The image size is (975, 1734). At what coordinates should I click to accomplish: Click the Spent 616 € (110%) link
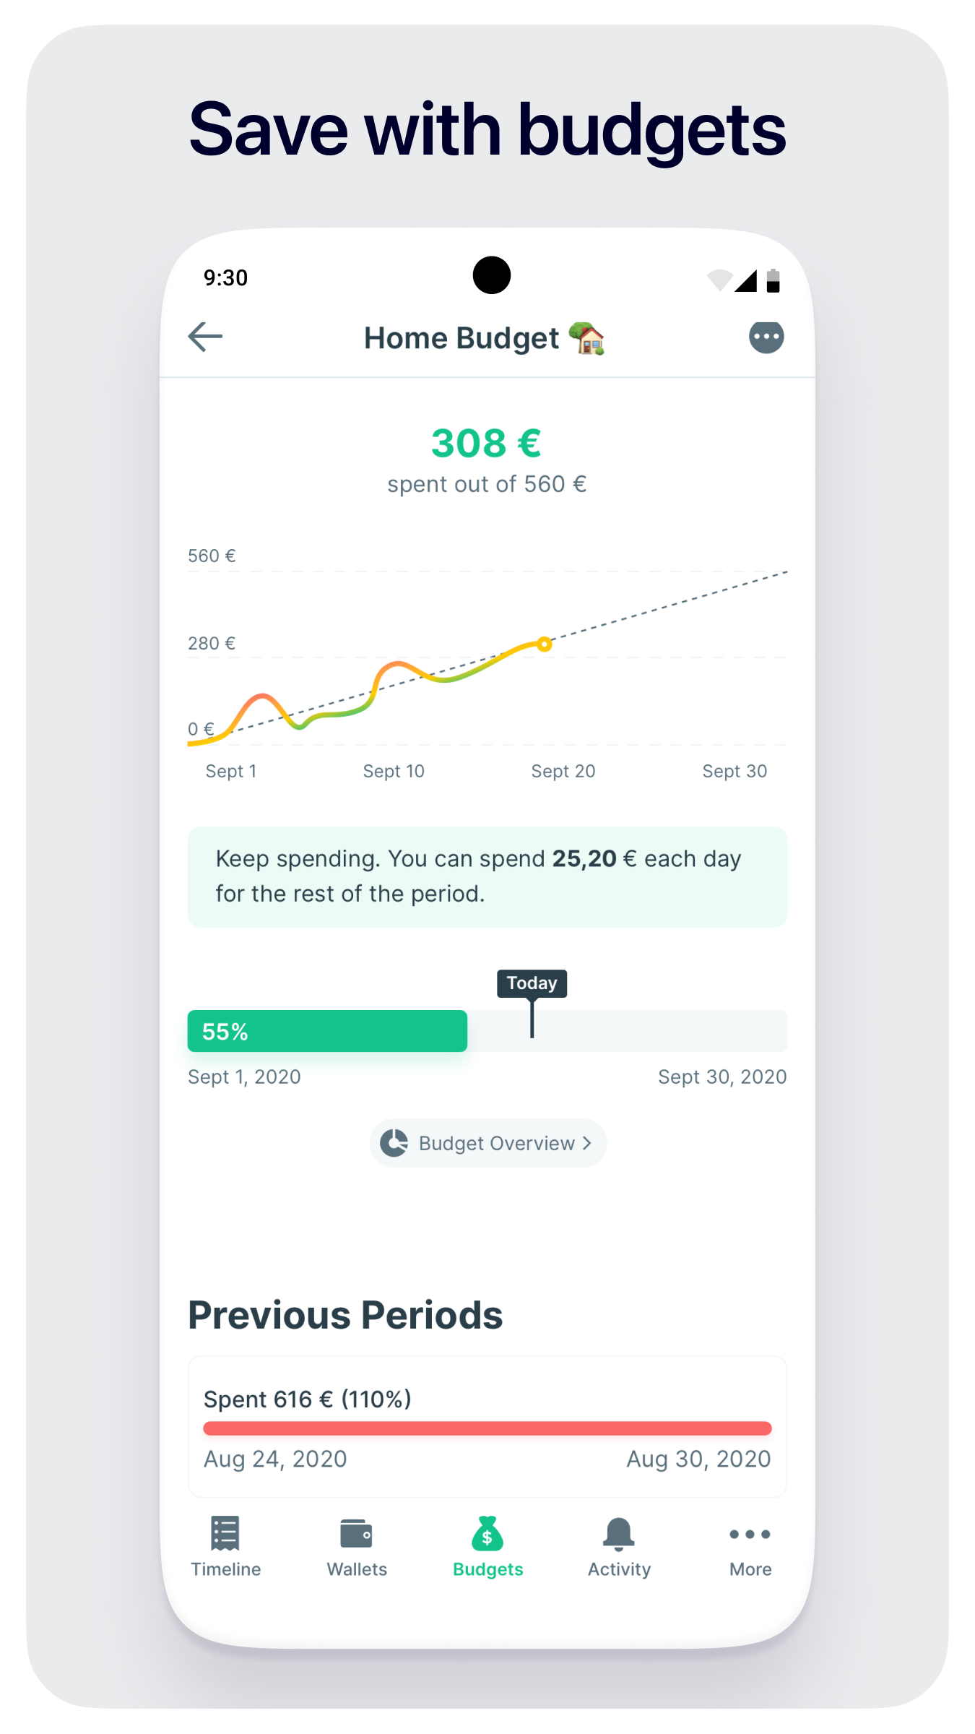[307, 1399]
